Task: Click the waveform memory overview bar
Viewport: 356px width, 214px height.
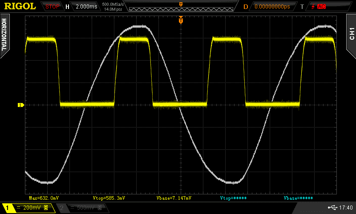Action: pyautogui.click(x=181, y=9)
